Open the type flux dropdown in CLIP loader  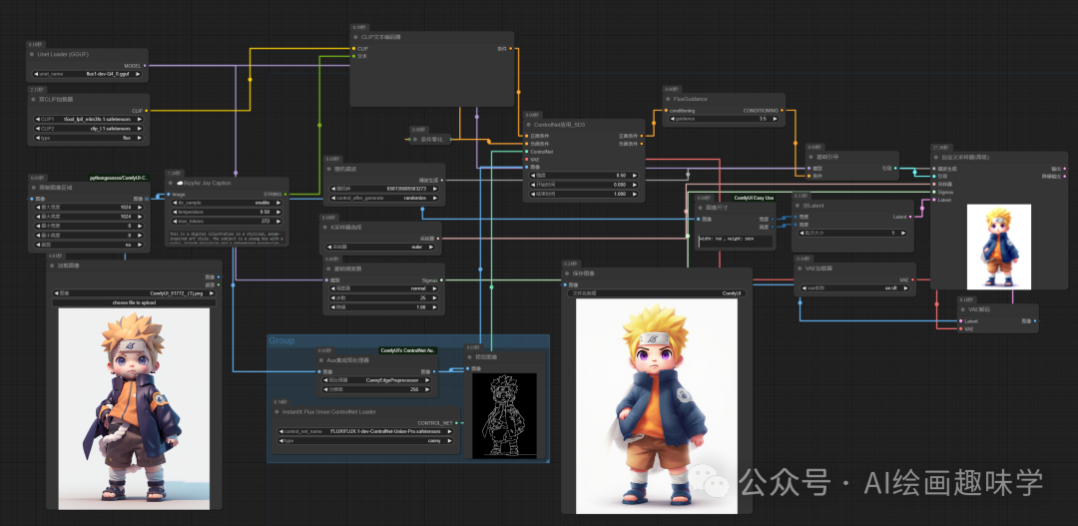coord(88,137)
